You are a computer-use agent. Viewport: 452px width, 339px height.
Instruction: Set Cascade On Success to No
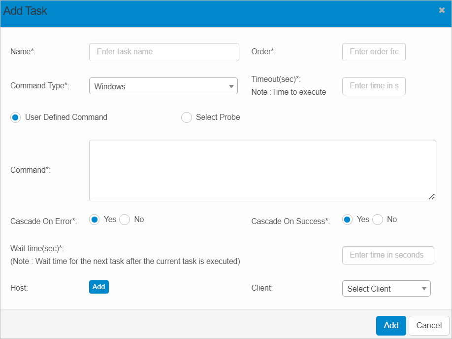click(x=378, y=220)
